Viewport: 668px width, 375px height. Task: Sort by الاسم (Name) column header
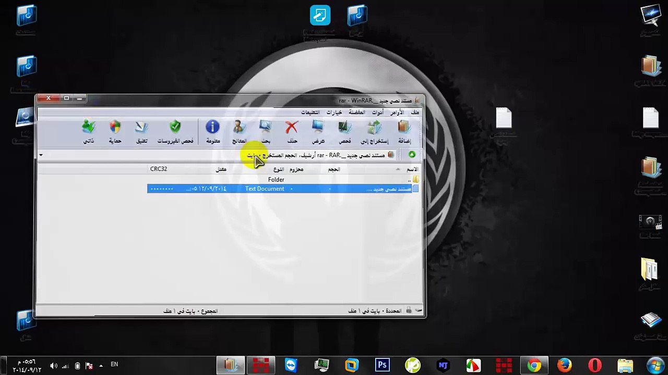pyautogui.click(x=412, y=169)
